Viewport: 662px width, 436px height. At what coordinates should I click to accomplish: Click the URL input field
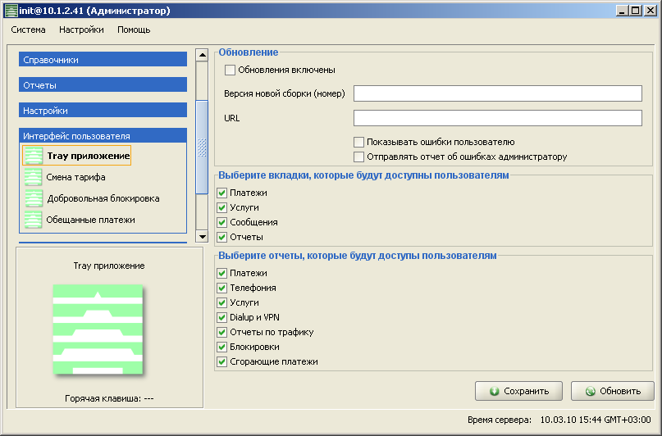pos(498,118)
